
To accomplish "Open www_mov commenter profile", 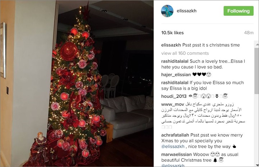I will 172,104.
